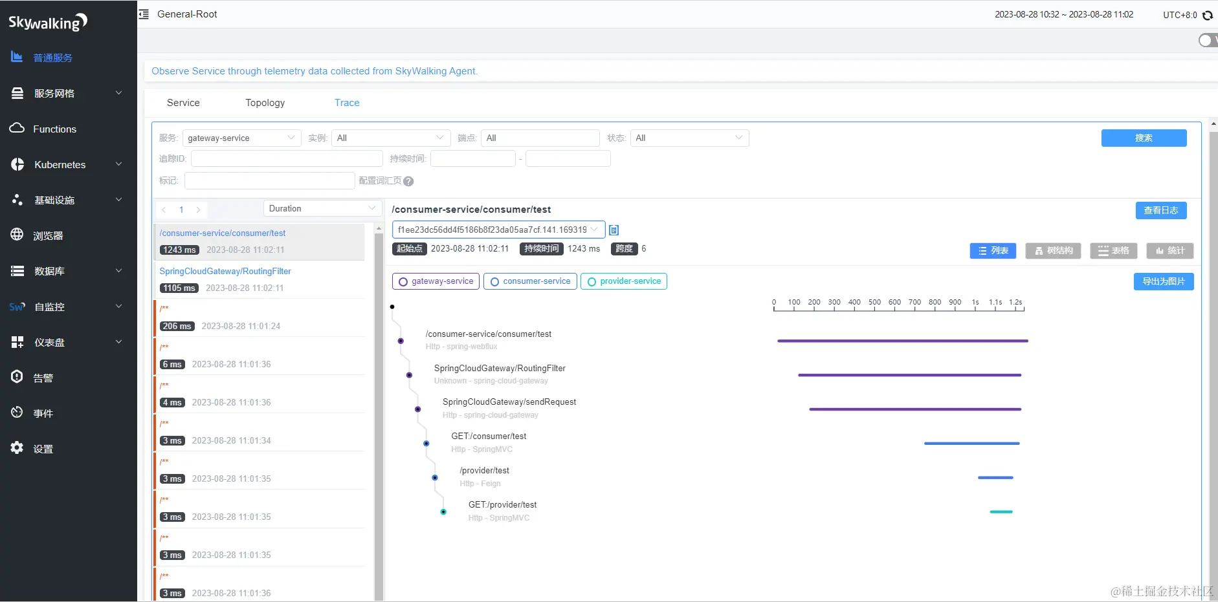This screenshot has width=1218, height=602.
Task: Open the 实例 All dropdown
Action: [391, 138]
